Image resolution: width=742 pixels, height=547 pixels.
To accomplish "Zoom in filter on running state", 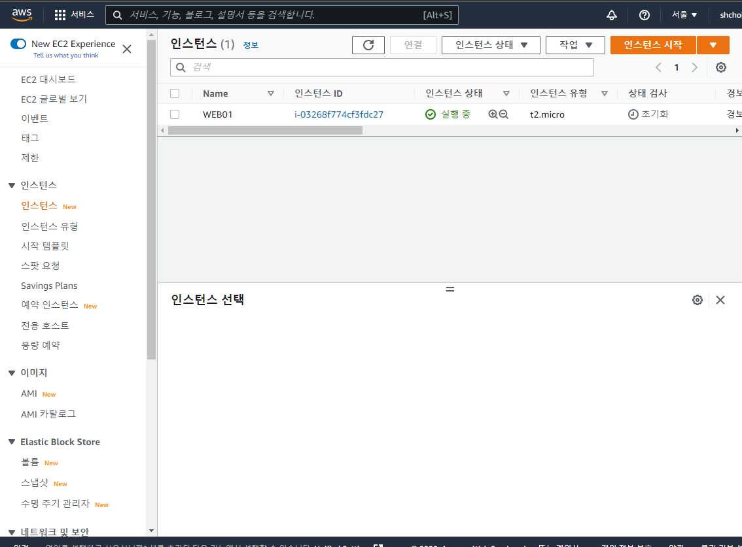I will [x=493, y=114].
